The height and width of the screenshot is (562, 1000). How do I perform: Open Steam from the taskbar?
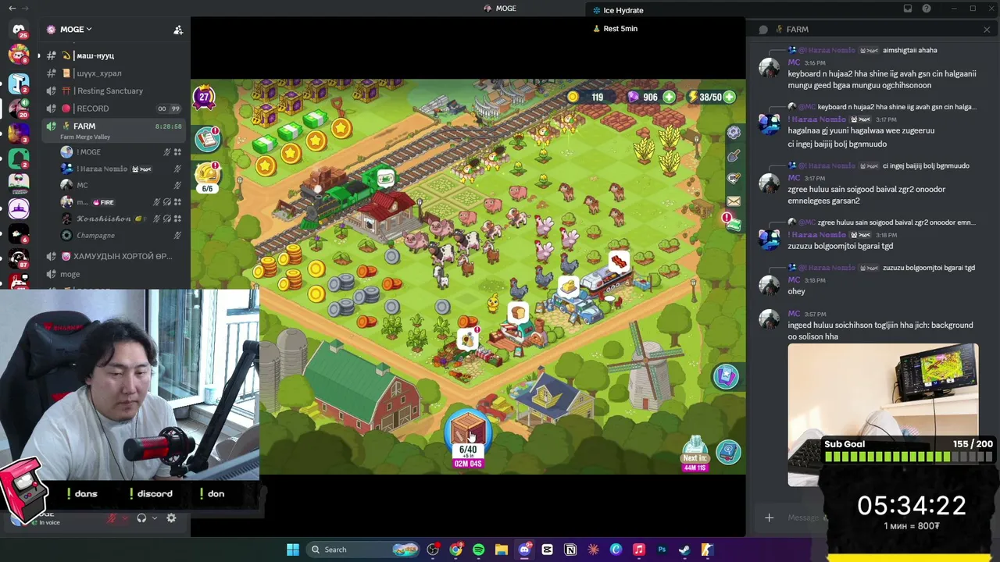point(684,550)
